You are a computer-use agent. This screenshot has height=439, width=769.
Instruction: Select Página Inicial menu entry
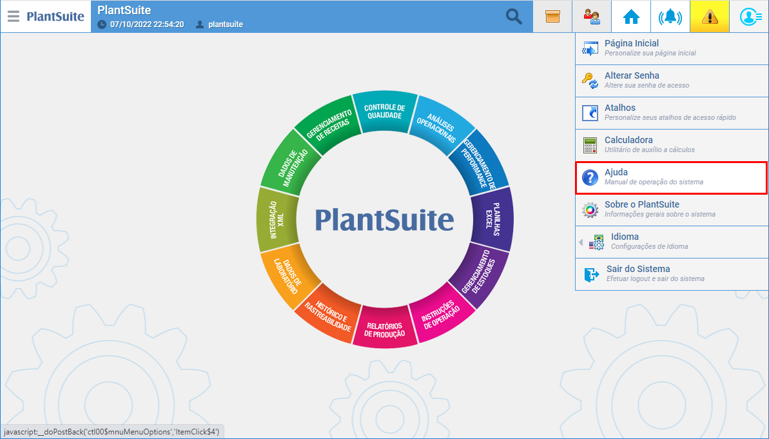point(672,48)
